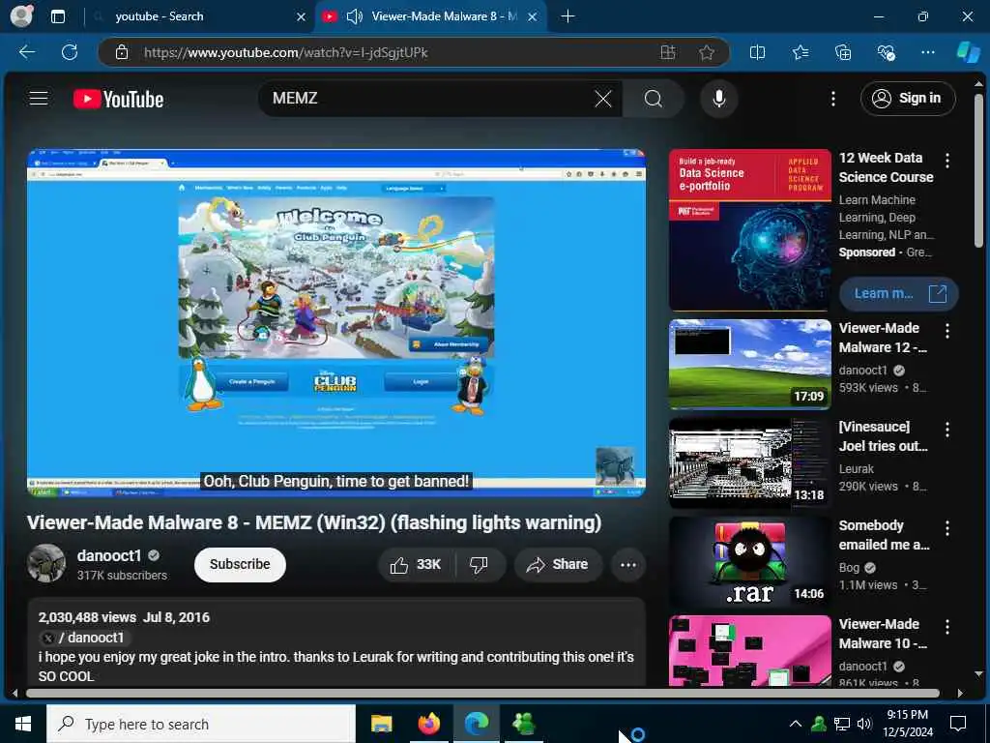Go to YouTube home via logo
990x743 pixels.
(x=118, y=100)
